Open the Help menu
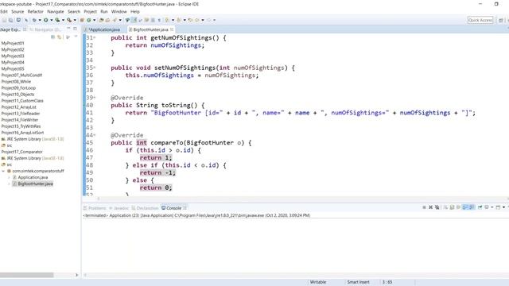This screenshot has height=286, width=509. coord(135,12)
